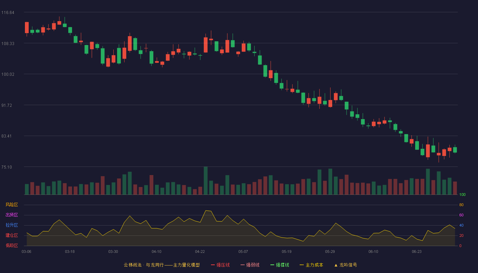The height and width of the screenshot is (273, 478).
Task: Toggle the 龙吟信号 triangle legend item
Action: [x=346, y=265]
